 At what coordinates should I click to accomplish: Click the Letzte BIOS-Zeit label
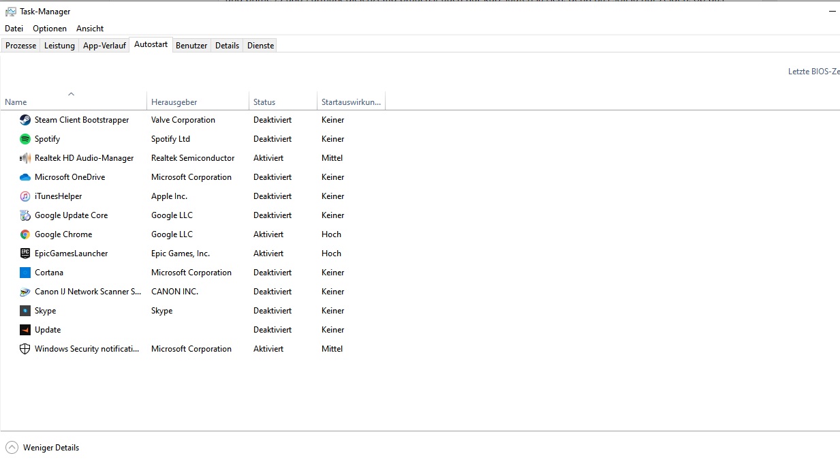click(814, 72)
